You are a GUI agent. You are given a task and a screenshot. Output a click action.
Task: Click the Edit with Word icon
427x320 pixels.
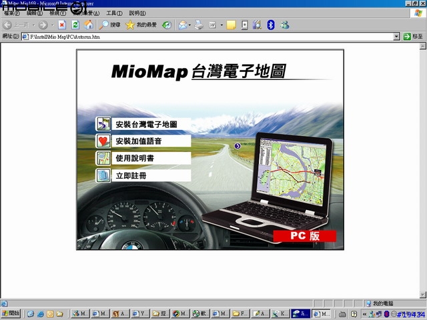coord(212,25)
